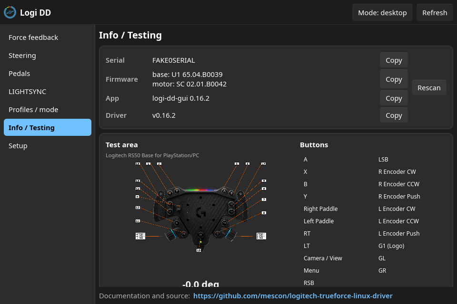The image size is (457, 304).
Task: Click motor: SC 02.01.B0042 text
Action: [189, 84]
